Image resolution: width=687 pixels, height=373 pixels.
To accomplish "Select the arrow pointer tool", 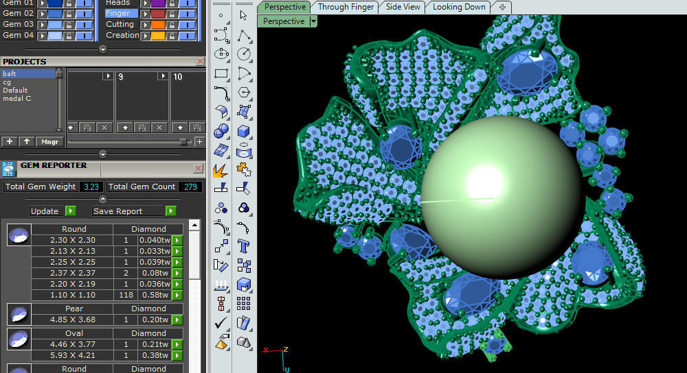I will point(244,16).
